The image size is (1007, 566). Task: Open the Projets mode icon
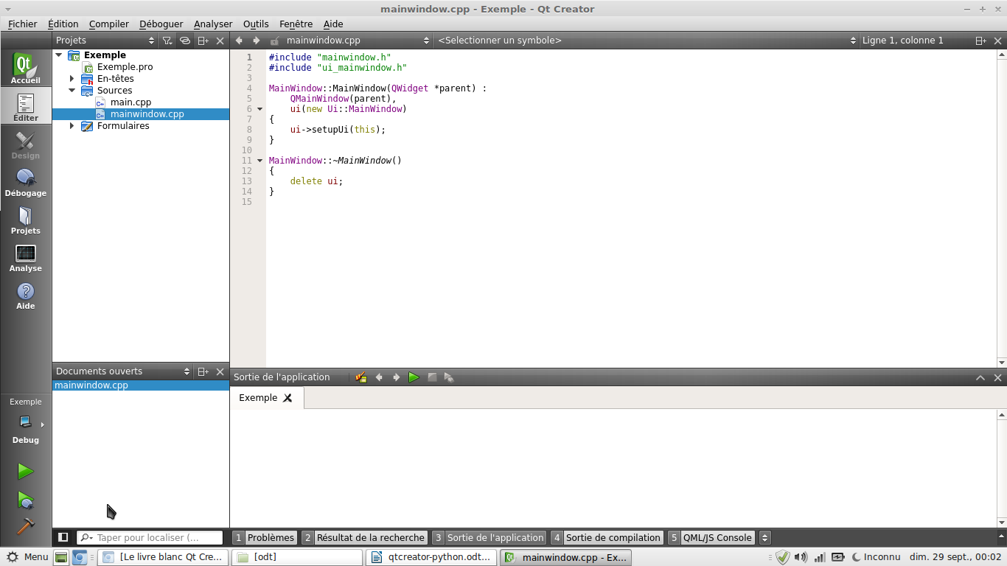click(x=26, y=220)
